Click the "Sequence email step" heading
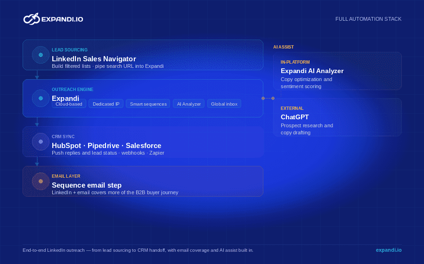This screenshot has width=424, height=264. (87, 185)
